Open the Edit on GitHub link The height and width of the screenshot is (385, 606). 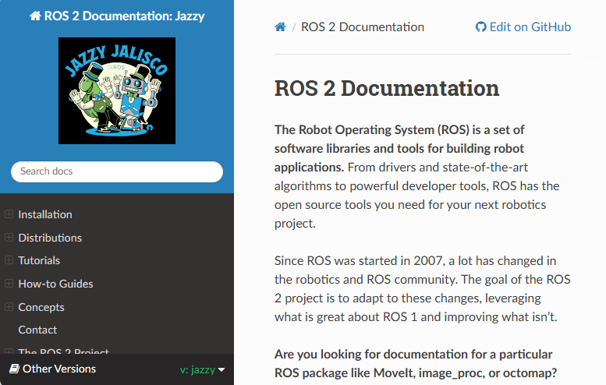pos(523,27)
